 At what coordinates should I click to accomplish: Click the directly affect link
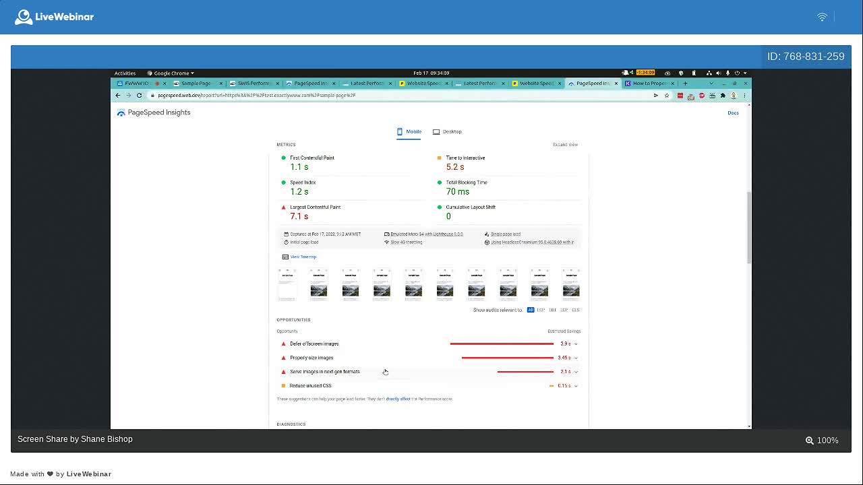tap(398, 399)
